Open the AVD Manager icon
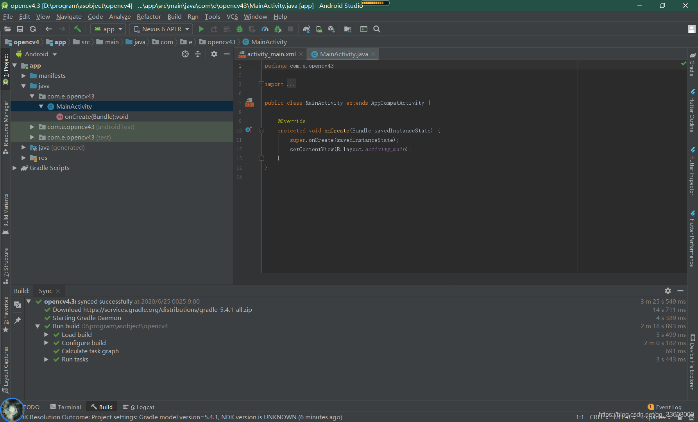This screenshot has height=422, width=698. [x=319, y=29]
